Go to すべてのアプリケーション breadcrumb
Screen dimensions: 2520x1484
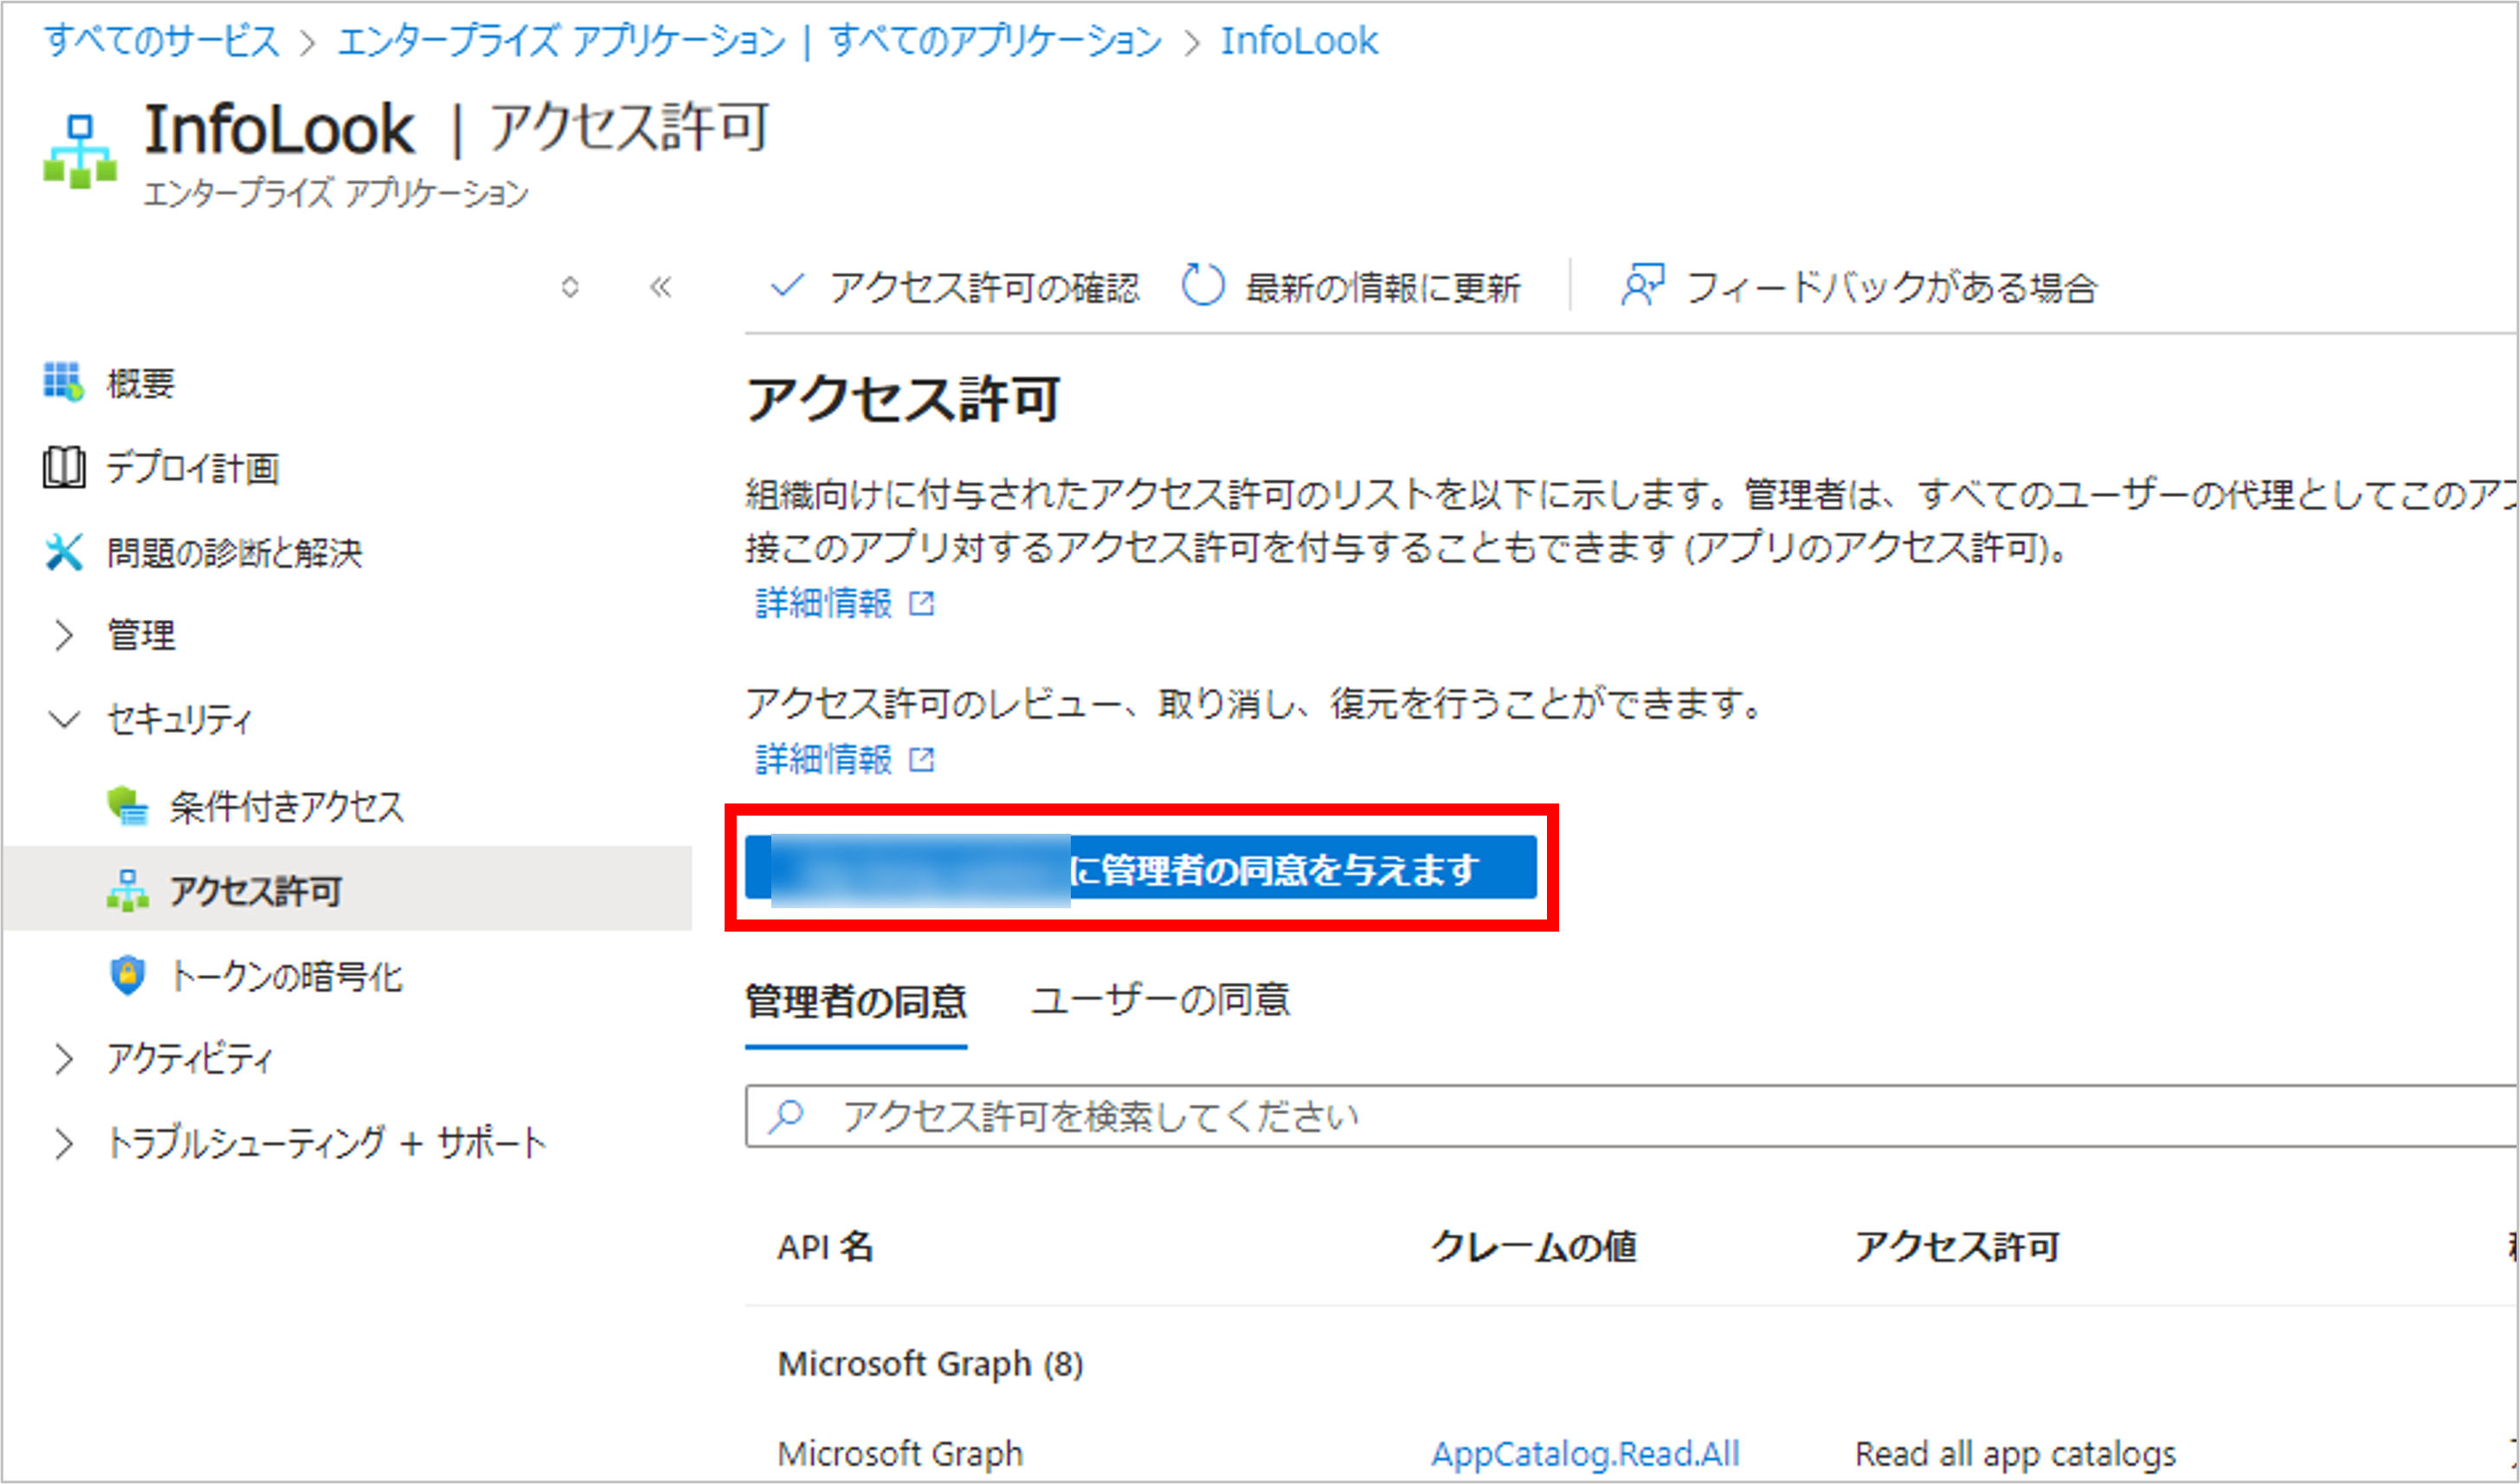coord(996,41)
